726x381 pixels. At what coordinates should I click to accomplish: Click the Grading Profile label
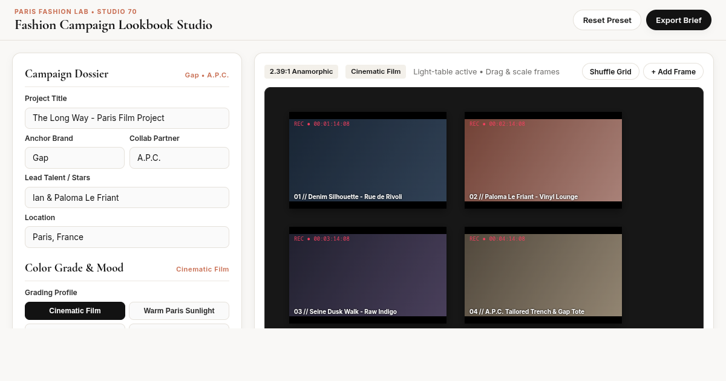(x=51, y=293)
